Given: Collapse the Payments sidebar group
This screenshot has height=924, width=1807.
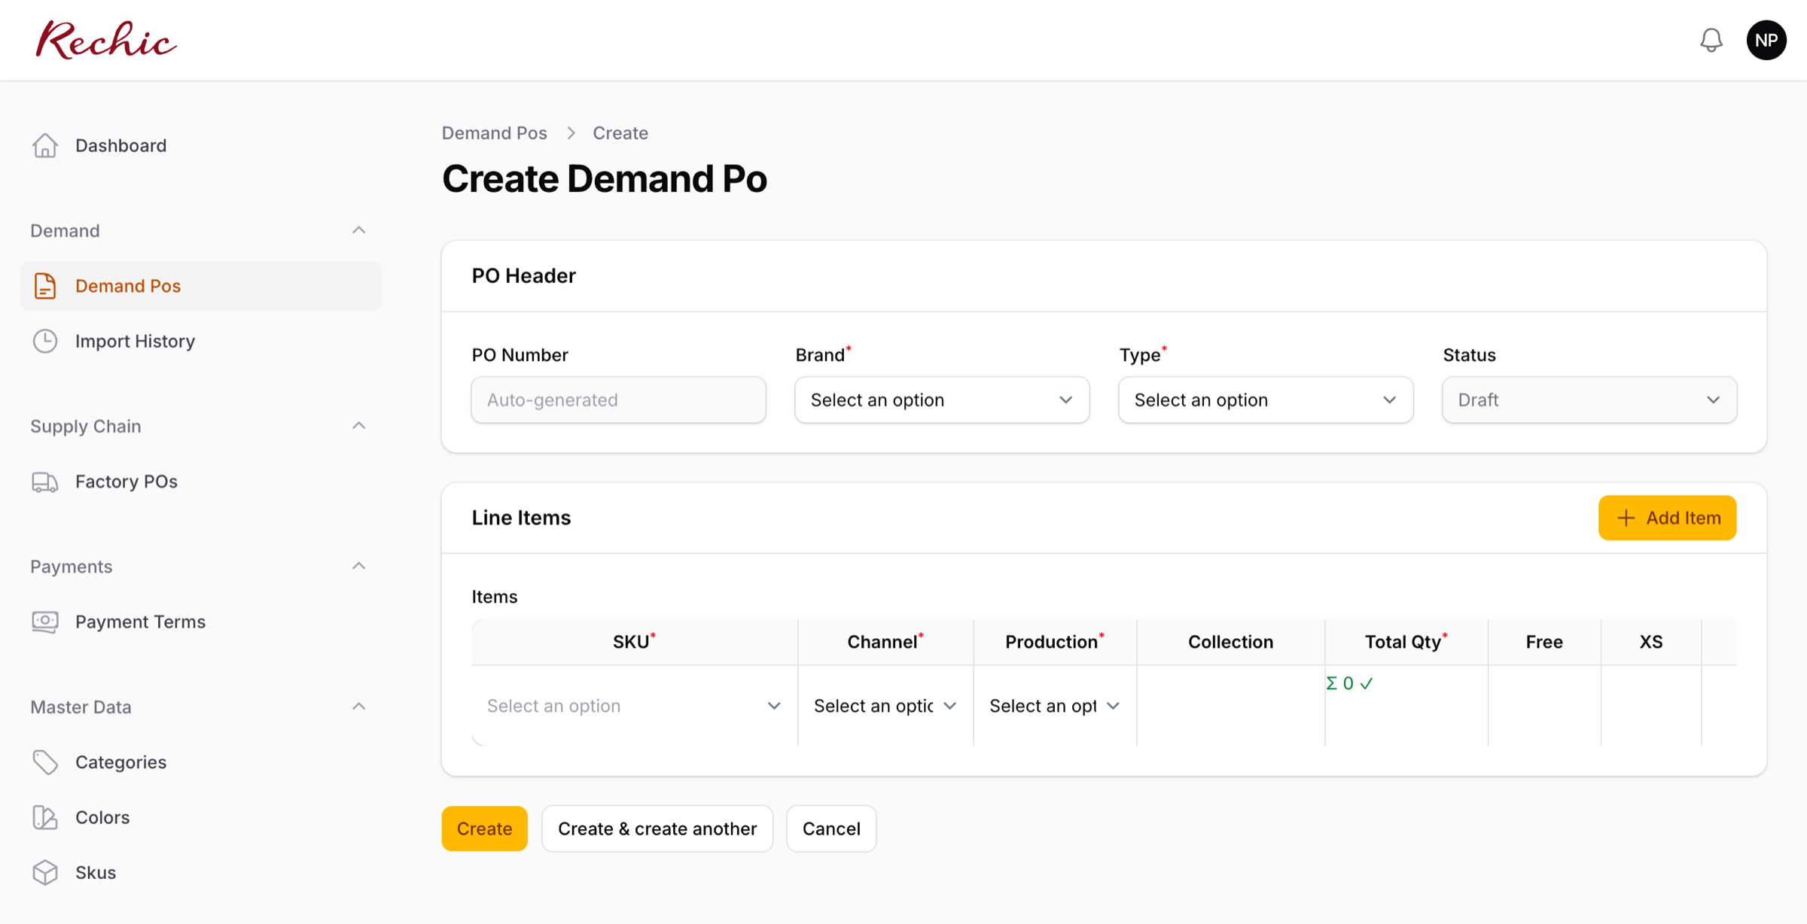Looking at the screenshot, I should click(x=358, y=566).
